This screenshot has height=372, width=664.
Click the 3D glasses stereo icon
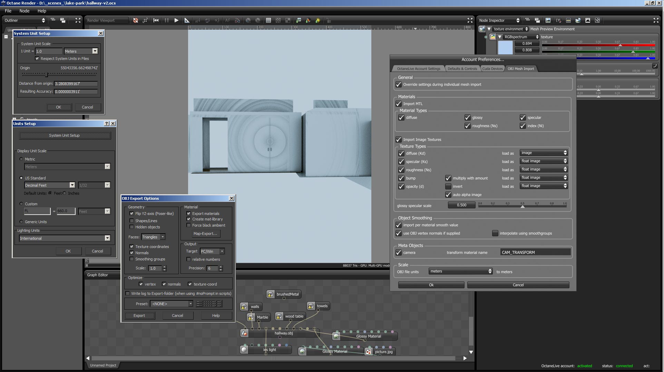pos(237,20)
